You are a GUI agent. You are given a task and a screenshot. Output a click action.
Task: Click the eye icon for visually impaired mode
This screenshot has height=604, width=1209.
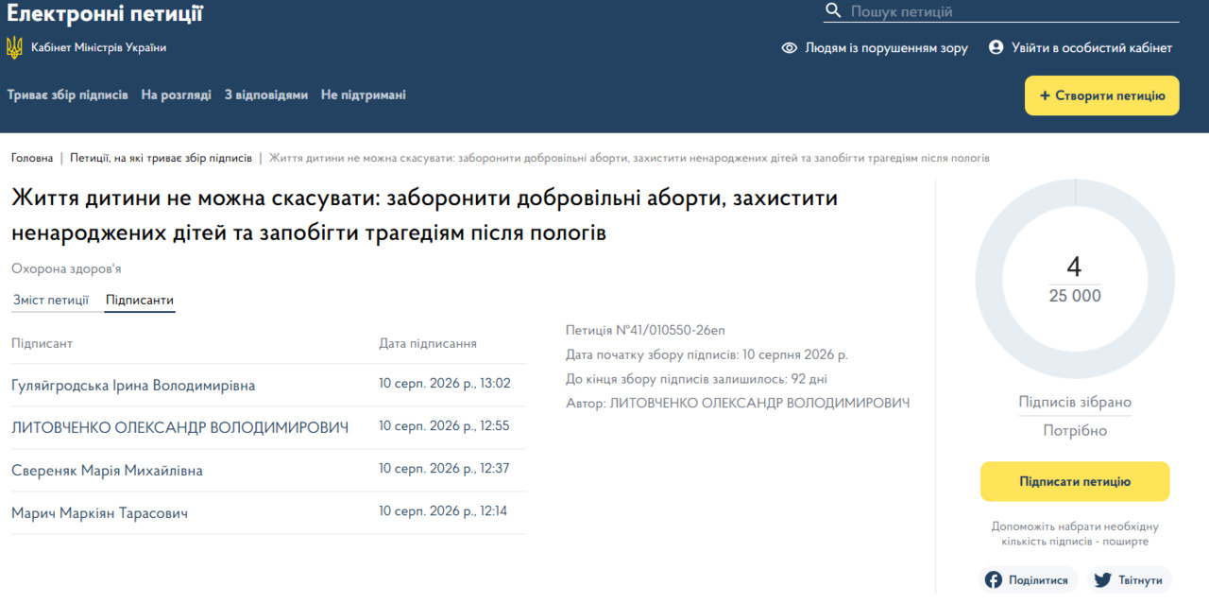790,47
